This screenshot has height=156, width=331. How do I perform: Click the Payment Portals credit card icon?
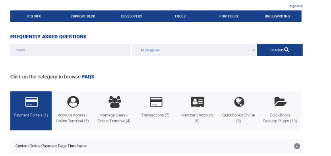pyautogui.click(x=31, y=102)
